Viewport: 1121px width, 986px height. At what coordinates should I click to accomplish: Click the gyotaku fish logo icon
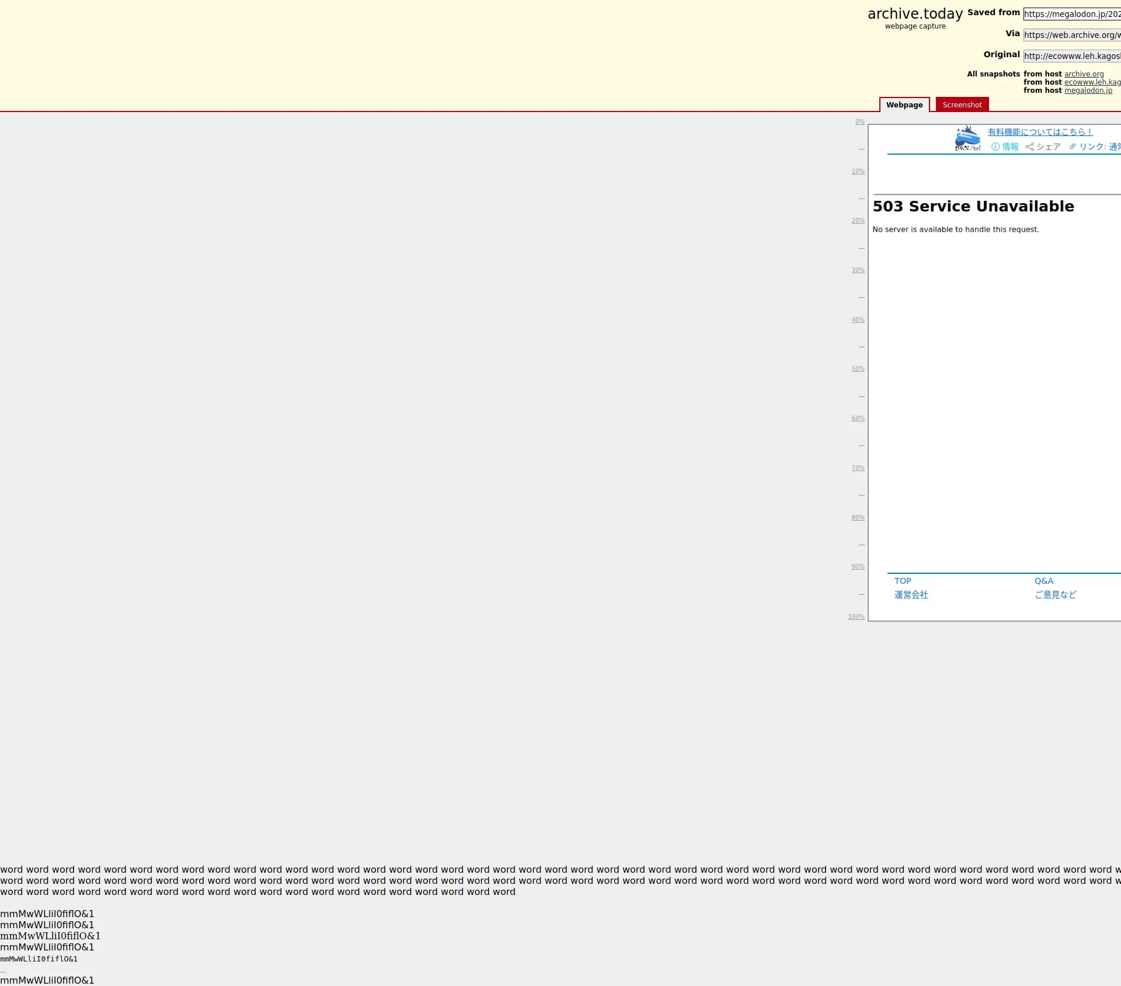pyautogui.click(x=967, y=138)
